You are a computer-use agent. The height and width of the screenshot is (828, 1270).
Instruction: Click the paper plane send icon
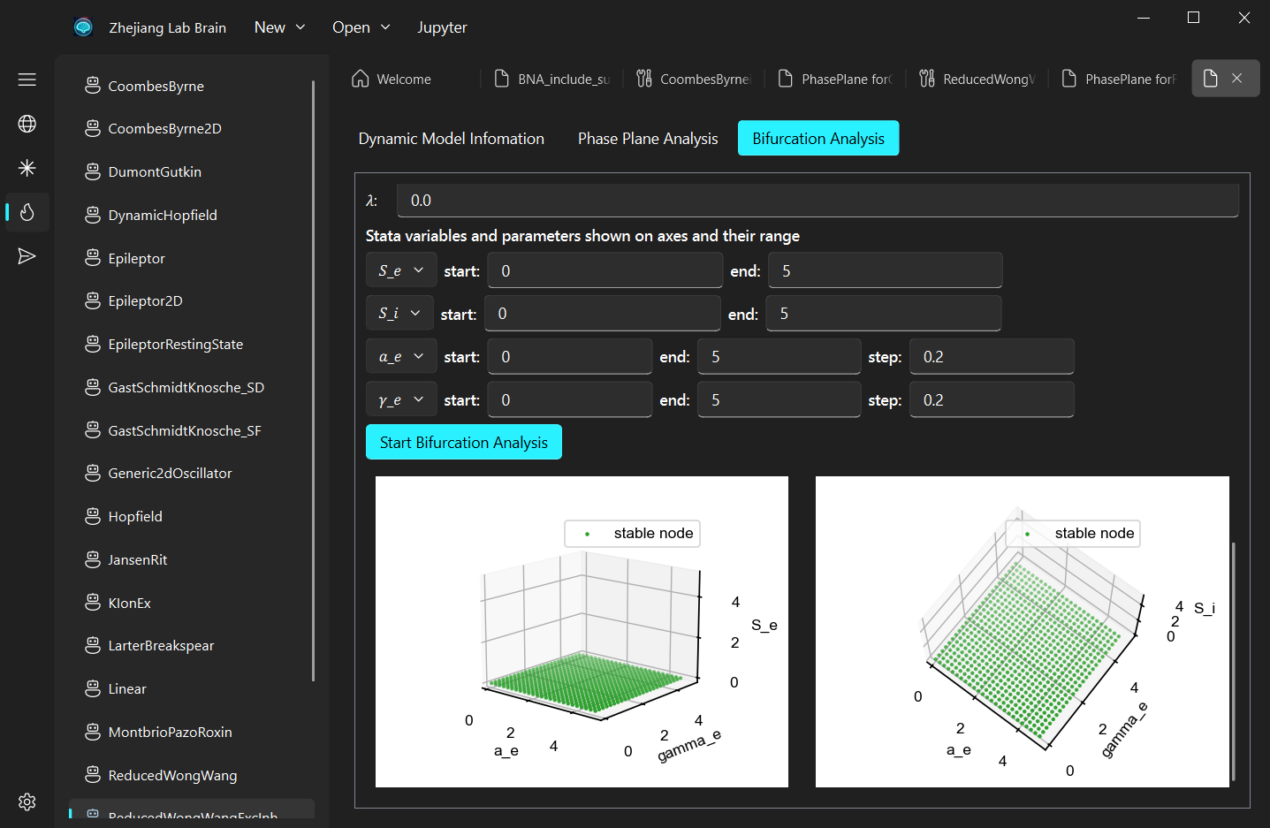[x=27, y=256]
